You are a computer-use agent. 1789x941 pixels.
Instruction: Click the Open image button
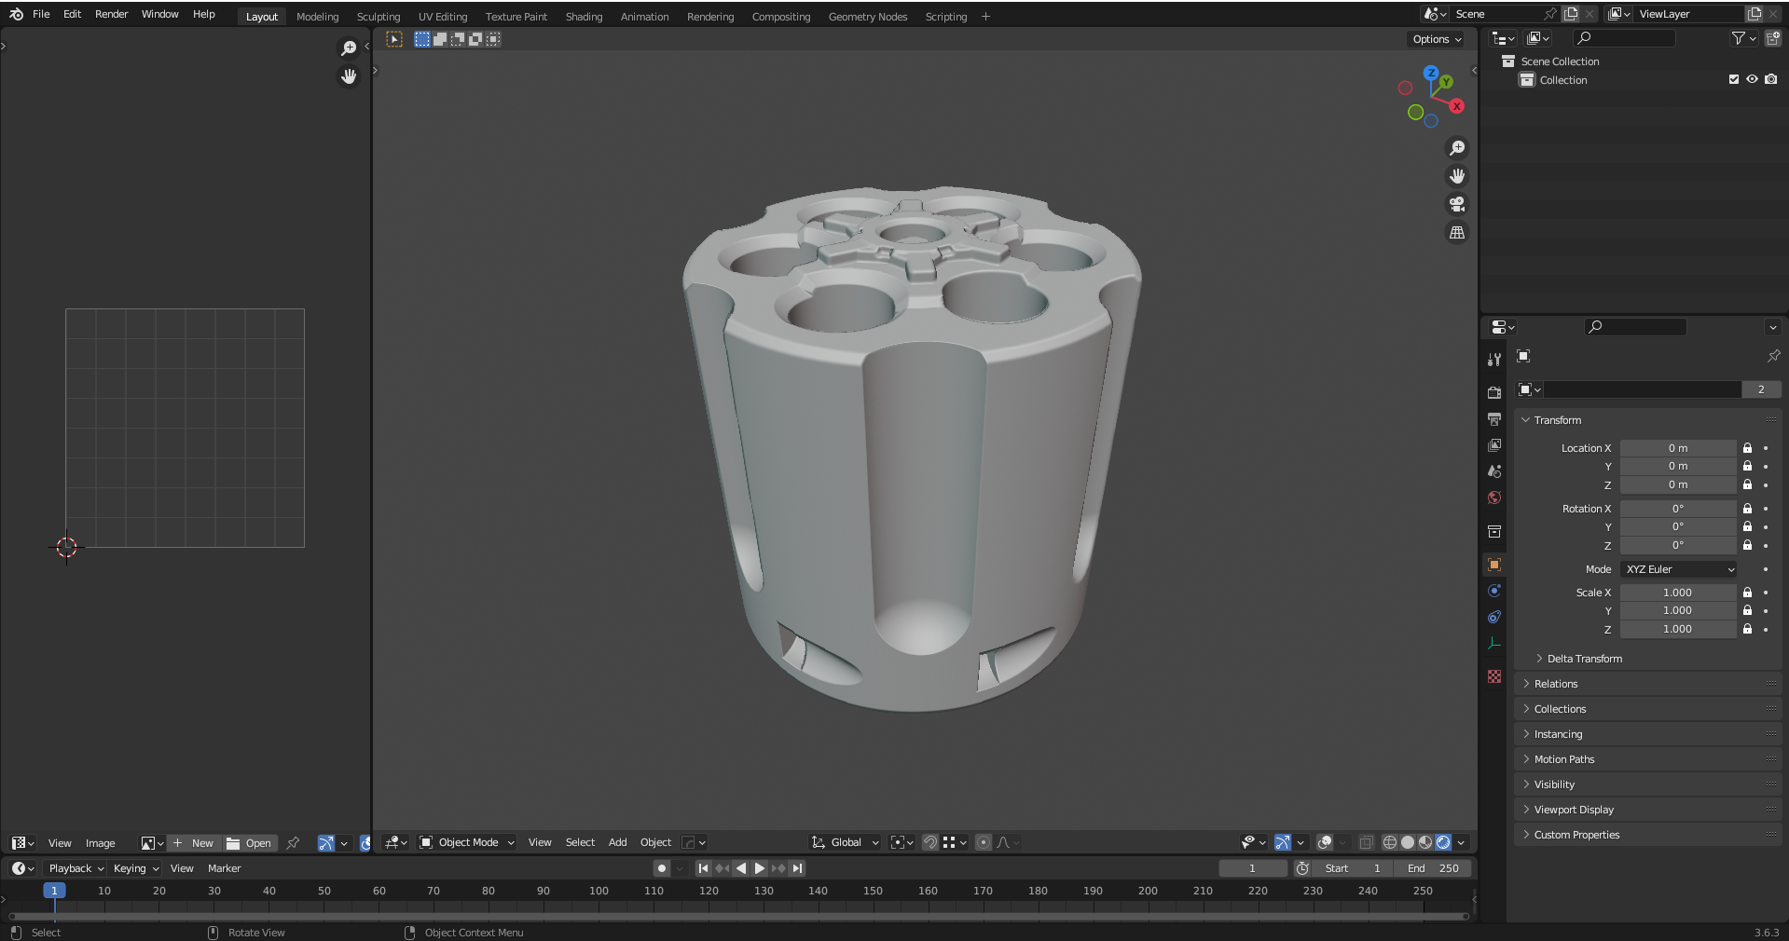pos(250,843)
